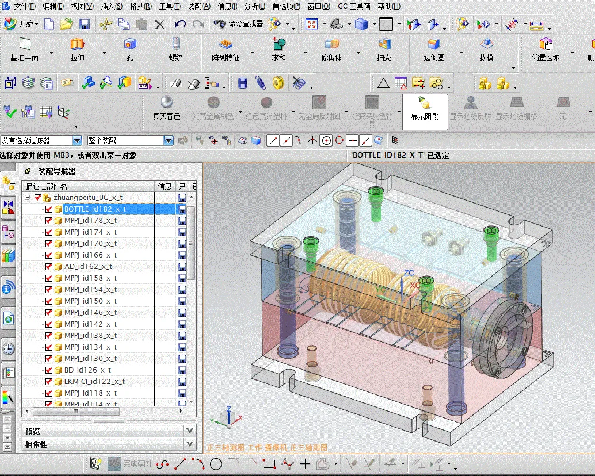Apply 真实着色 rendering style

166,109
